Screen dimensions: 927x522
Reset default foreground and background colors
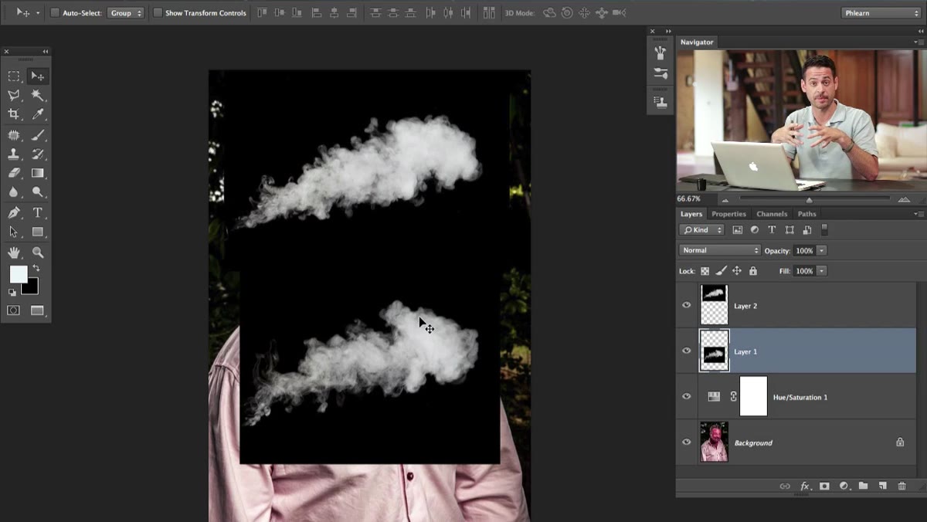(x=12, y=293)
